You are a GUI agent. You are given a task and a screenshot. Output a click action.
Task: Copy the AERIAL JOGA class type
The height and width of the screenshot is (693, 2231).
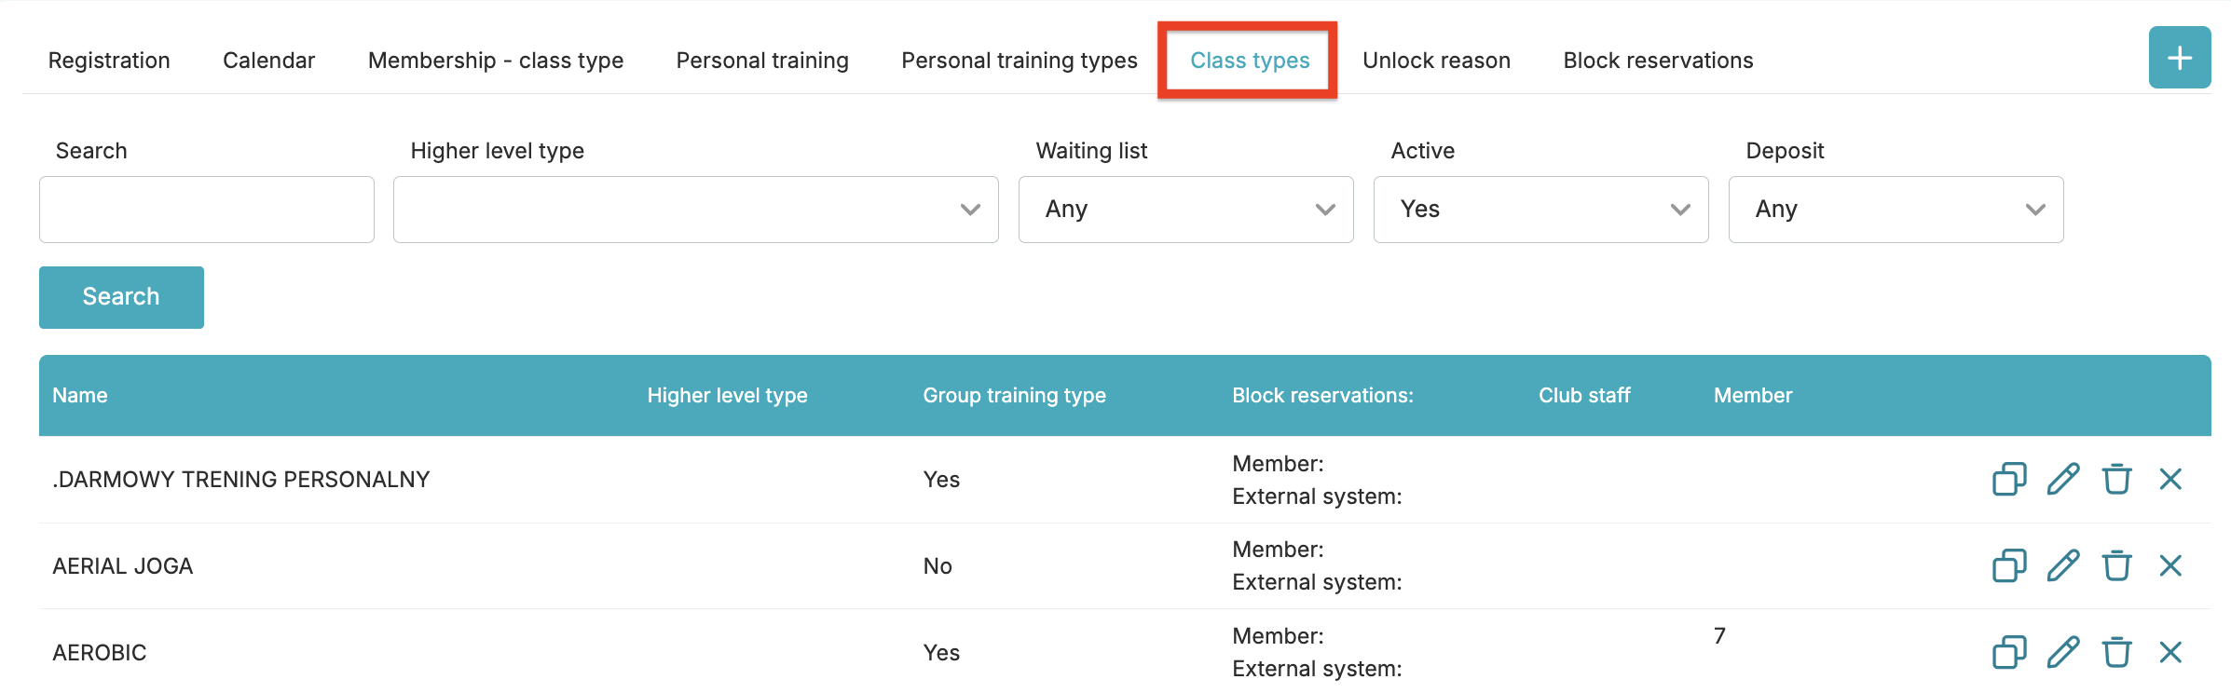point(2009,565)
